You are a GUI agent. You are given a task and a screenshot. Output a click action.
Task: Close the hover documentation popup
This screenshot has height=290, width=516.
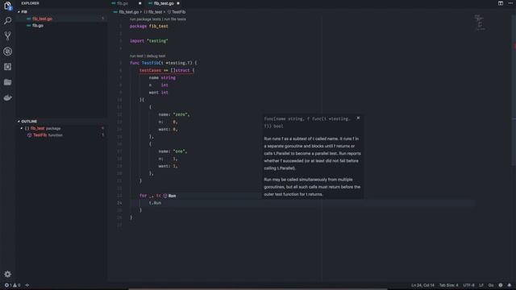coord(358,118)
